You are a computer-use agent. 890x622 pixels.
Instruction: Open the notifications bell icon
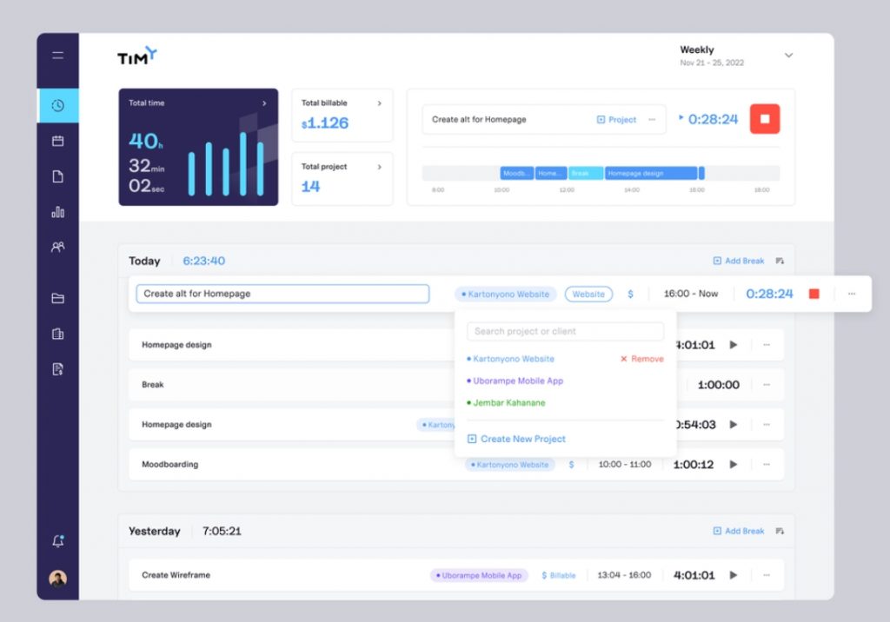click(x=57, y=539)
